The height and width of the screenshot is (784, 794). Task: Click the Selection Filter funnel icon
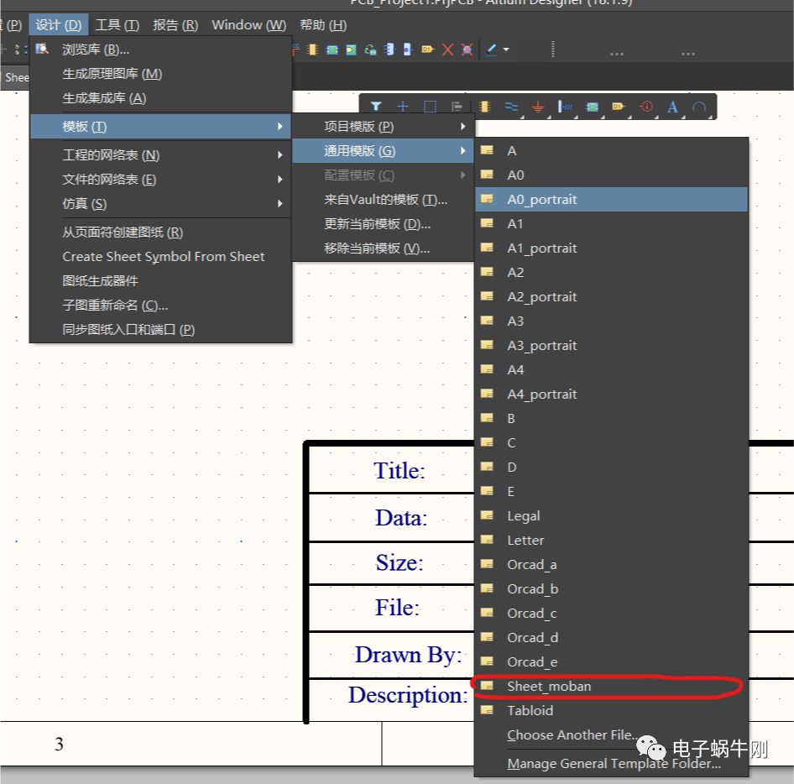[x=376, y=107]
